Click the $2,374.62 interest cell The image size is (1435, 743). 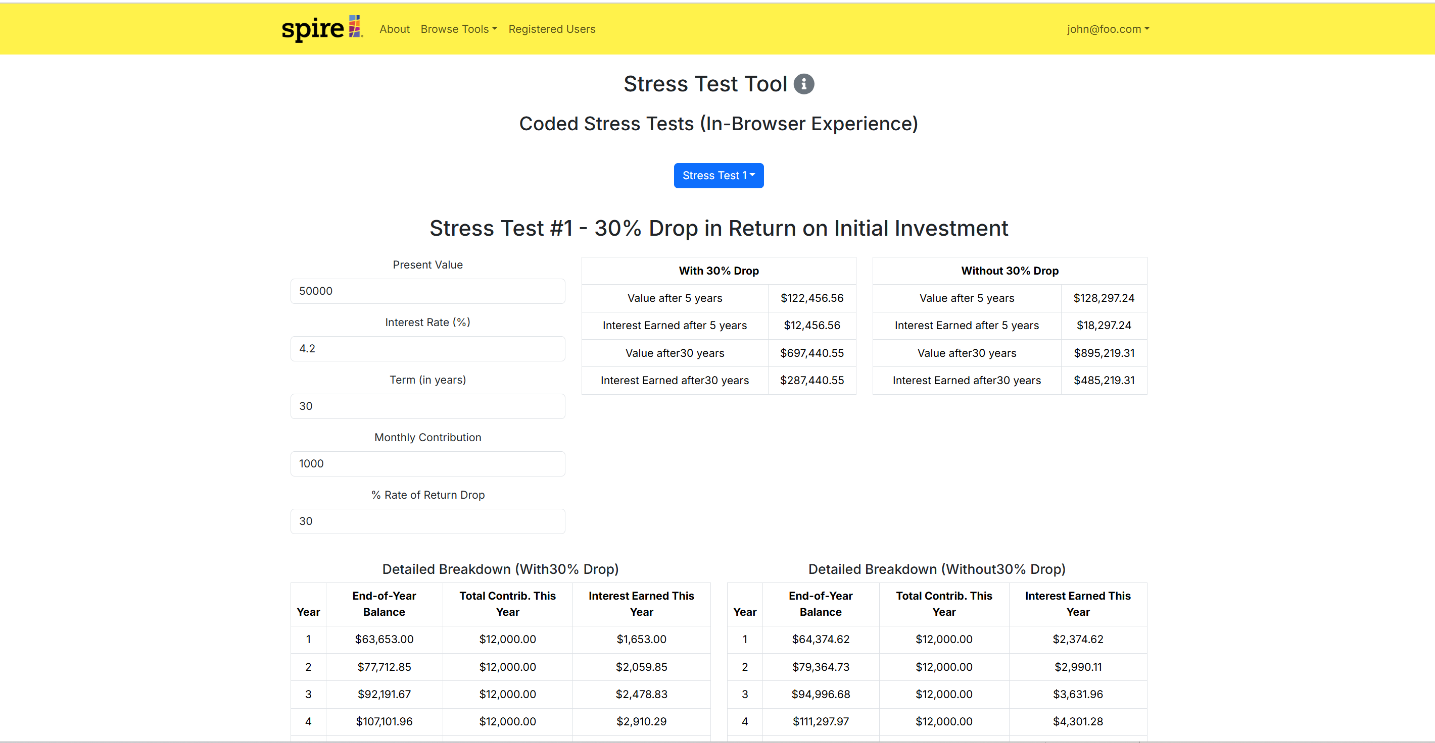(x=1078, y=639)
